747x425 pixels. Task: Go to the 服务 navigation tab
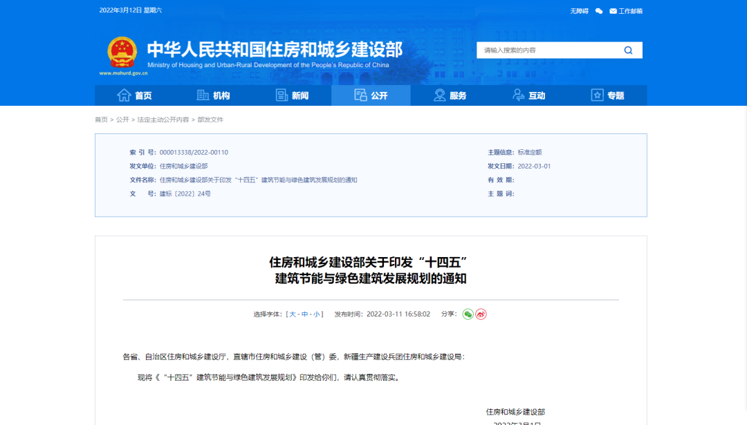coord(450,95)
